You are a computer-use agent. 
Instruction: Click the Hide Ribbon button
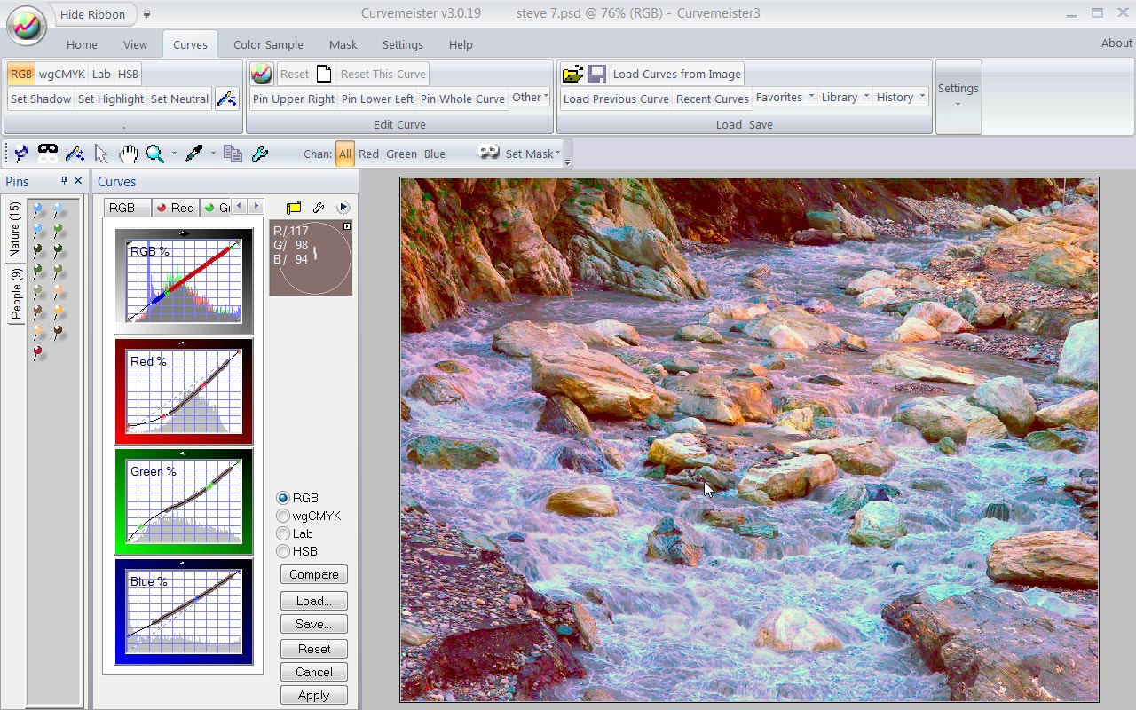click(x=93, y=14)
